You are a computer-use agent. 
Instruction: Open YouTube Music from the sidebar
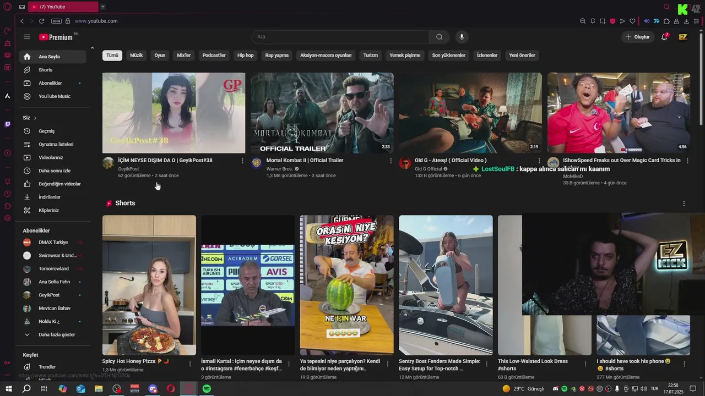pos(53,96)
